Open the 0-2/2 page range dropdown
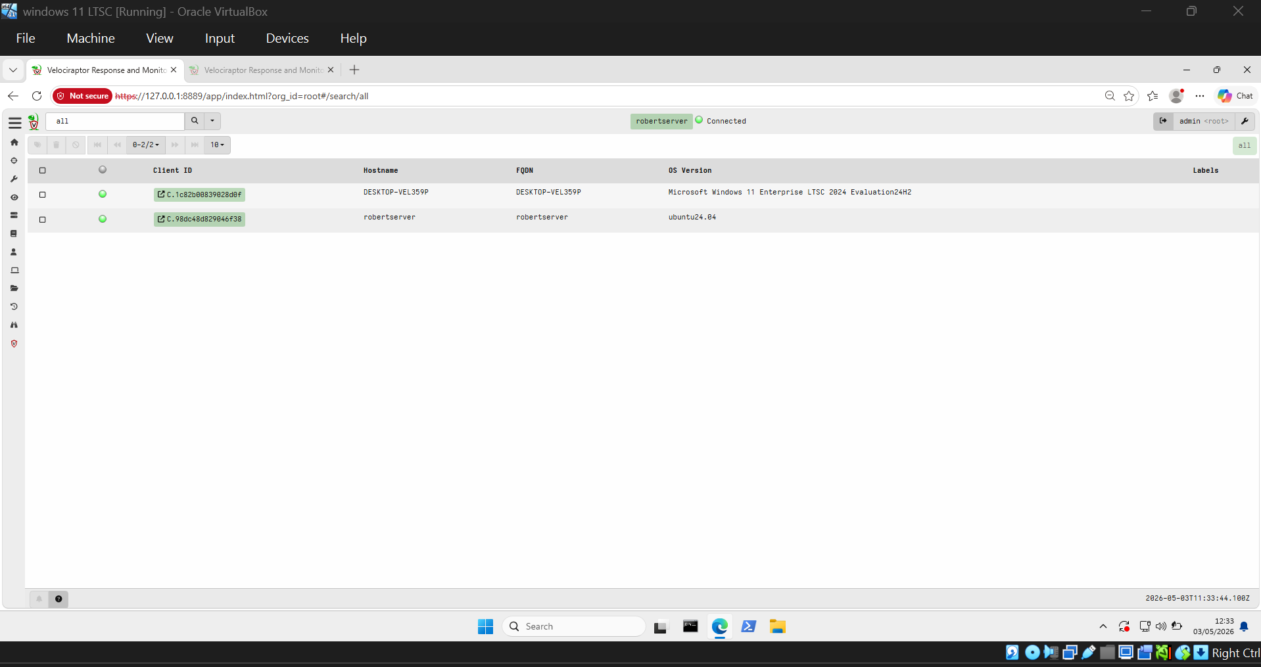Image resolution: width=1261 pixels, height=667 pixels. (x=146, y=145)
